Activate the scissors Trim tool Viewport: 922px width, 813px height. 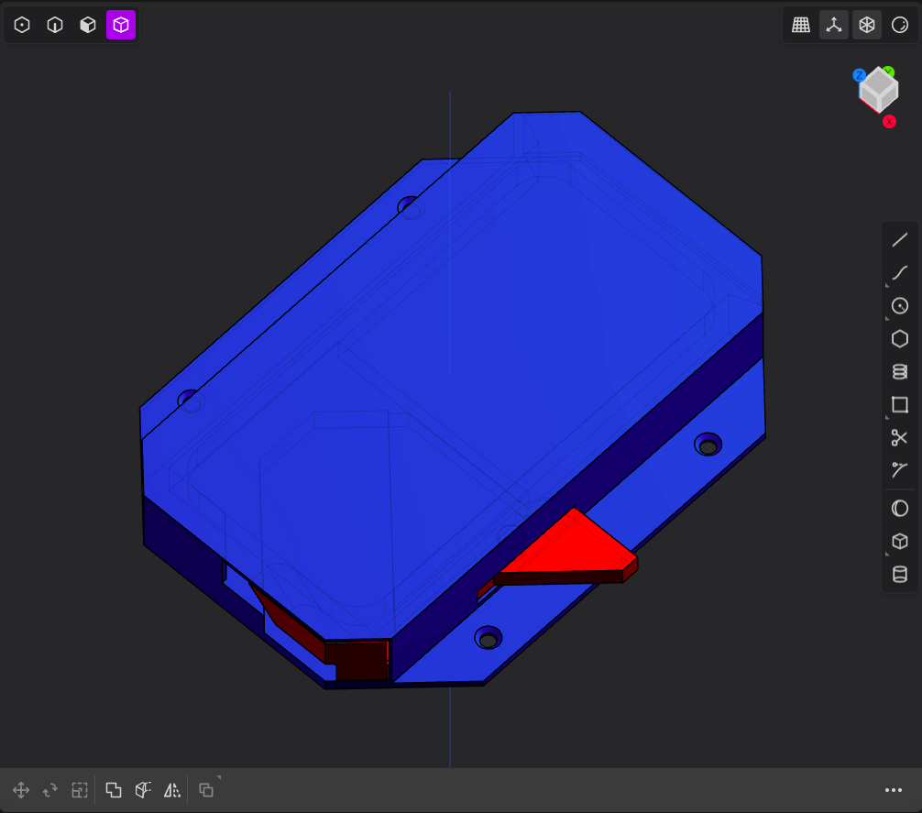pyautogui.click(x=899, y=438)
